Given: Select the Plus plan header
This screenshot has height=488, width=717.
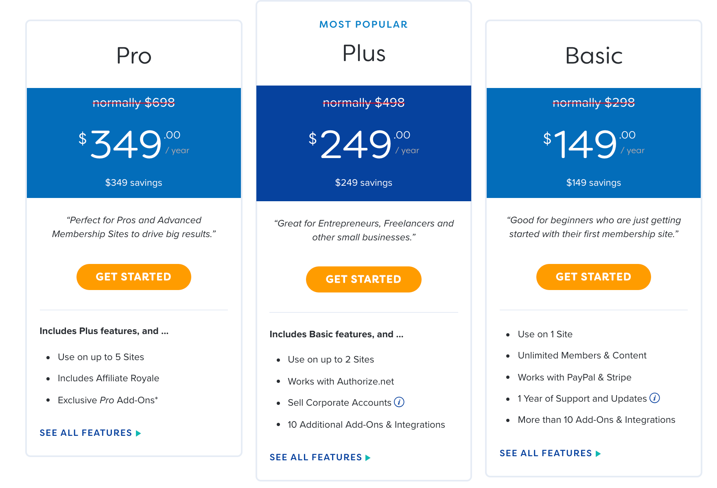Looking at the screenshot, I should (x=363, y=53).
